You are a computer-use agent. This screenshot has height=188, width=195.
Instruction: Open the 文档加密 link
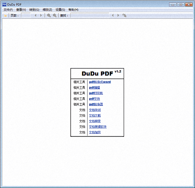[95, 132]
